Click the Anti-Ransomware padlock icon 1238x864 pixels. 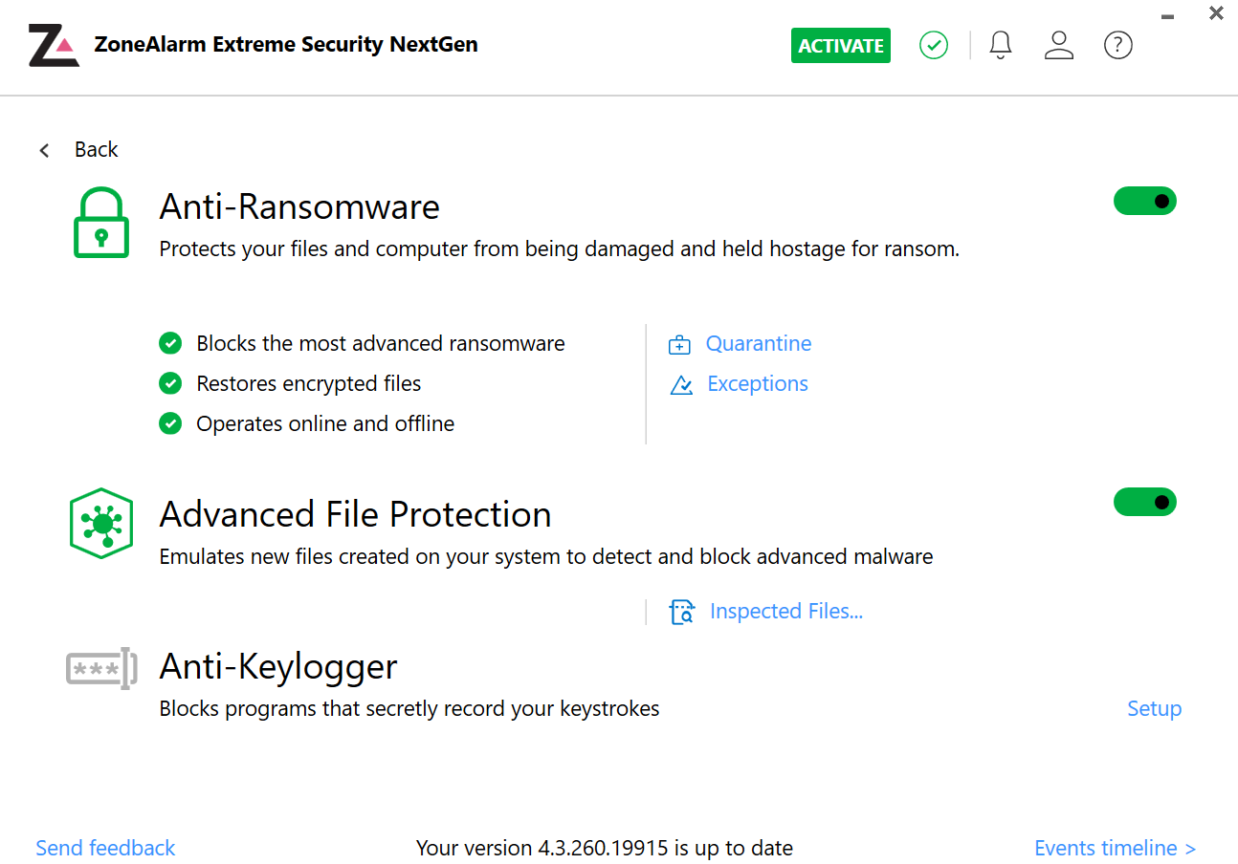click(101, 223)
